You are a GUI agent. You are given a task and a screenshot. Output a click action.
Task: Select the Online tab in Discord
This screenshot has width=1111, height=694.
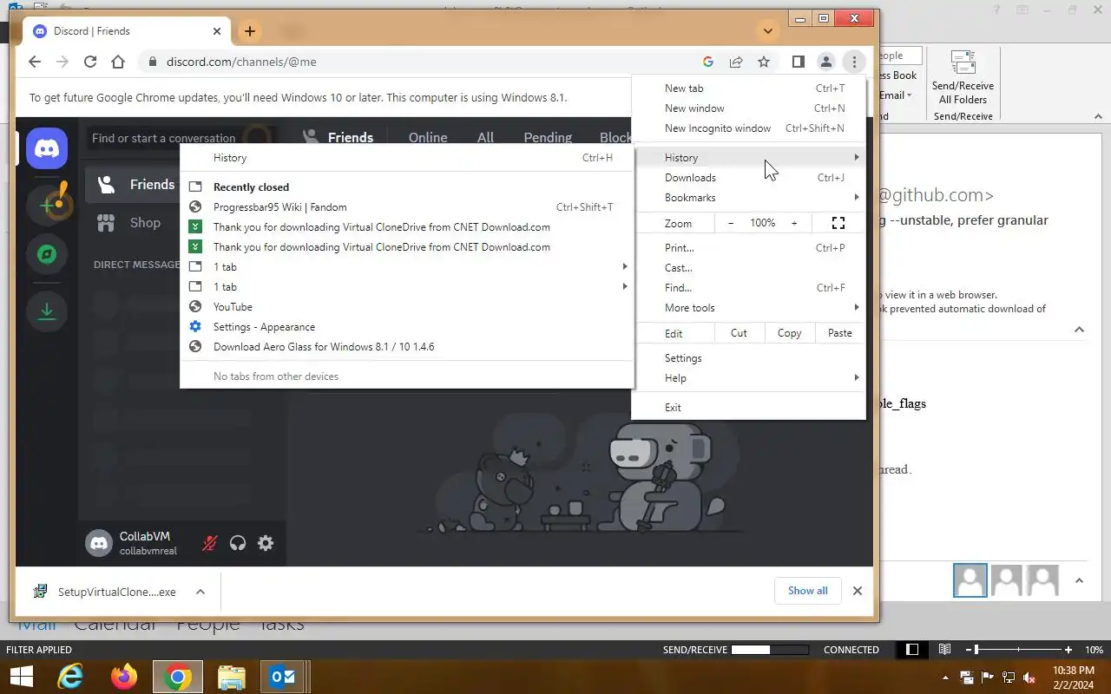click(x=428, y=138)
